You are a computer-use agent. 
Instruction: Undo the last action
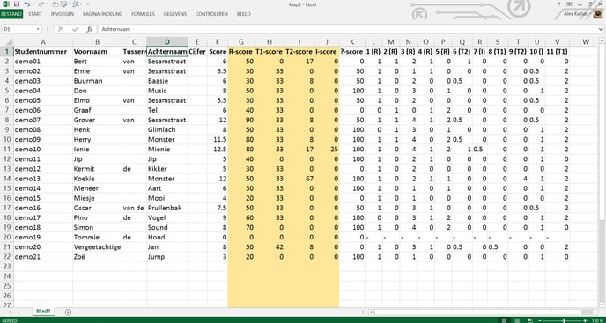27,4
